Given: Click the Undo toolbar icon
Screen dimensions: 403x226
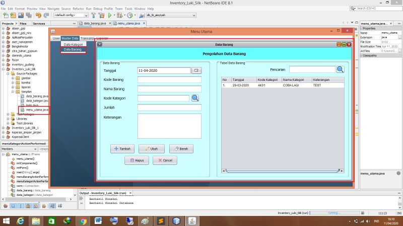Looking at the screenshot, I should [38, 16].
